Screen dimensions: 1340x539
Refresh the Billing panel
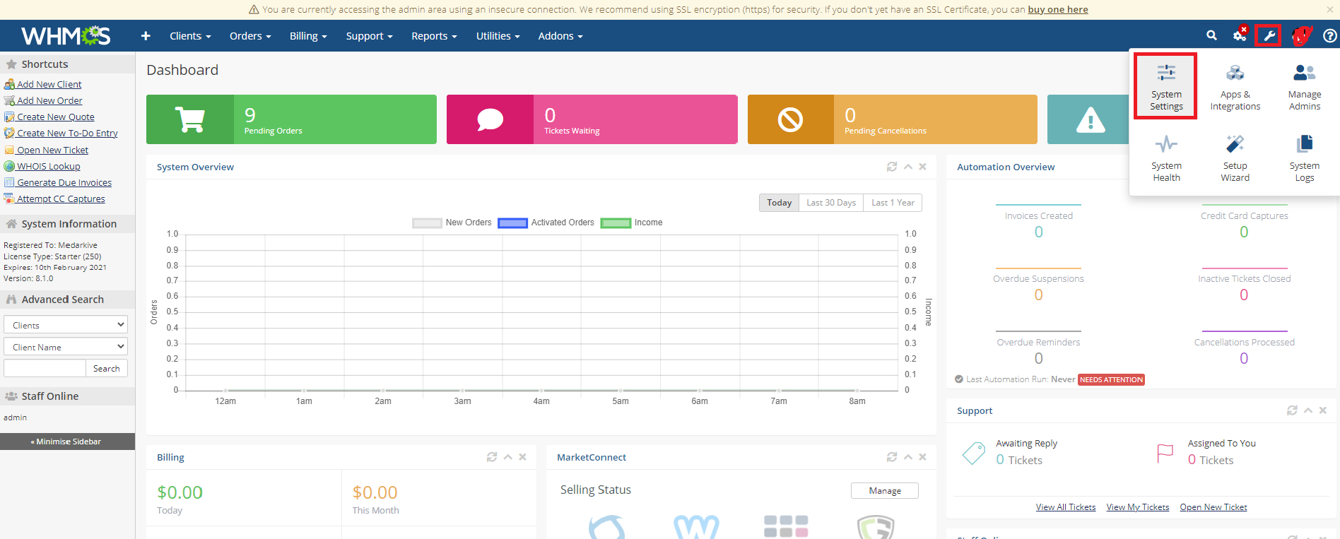492,457
